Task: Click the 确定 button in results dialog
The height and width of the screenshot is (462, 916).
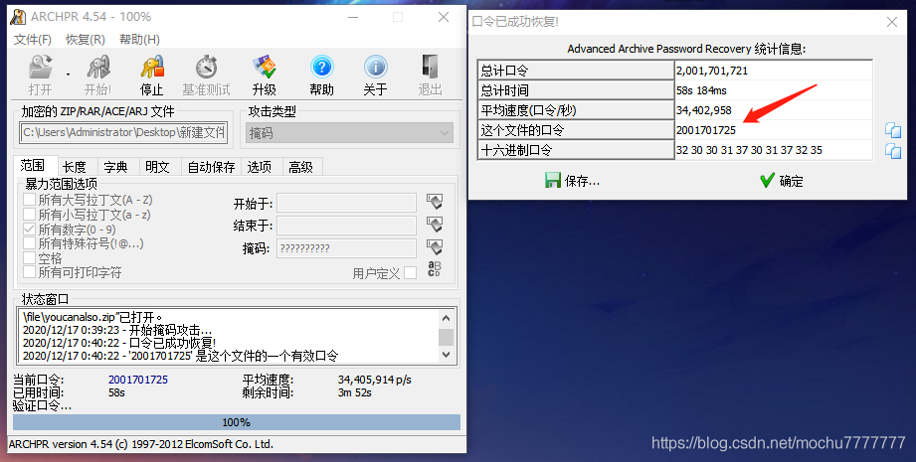Action: pyautogui.click(x=782, y=181)
